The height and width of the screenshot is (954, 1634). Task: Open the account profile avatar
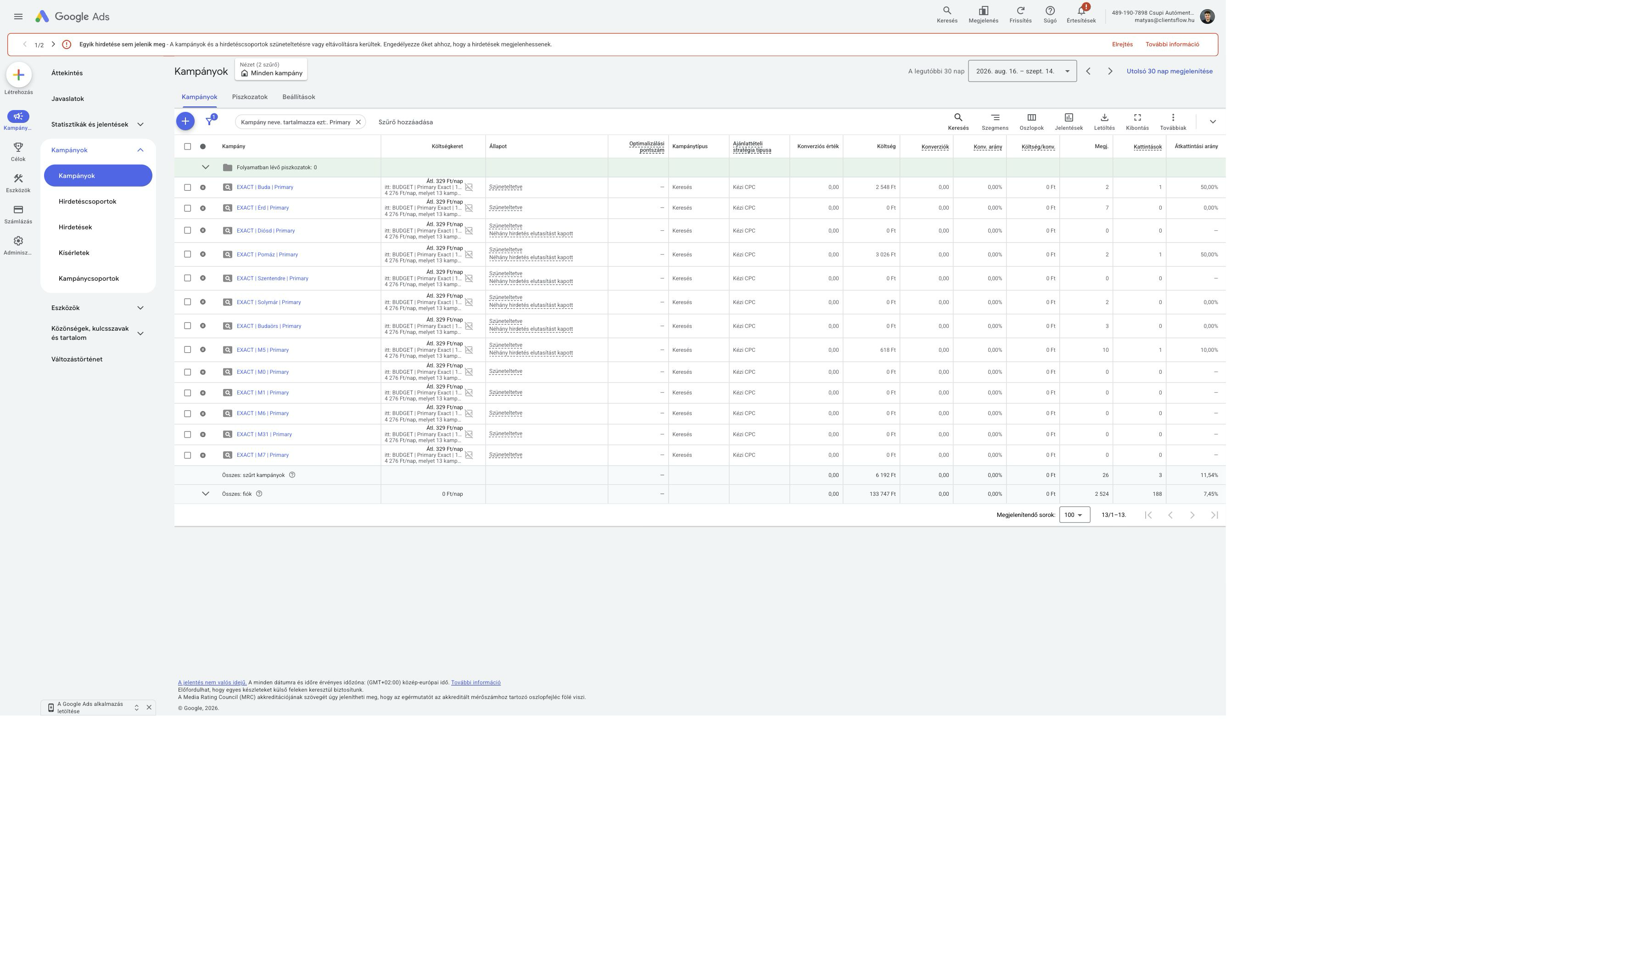pos(1207,16)
